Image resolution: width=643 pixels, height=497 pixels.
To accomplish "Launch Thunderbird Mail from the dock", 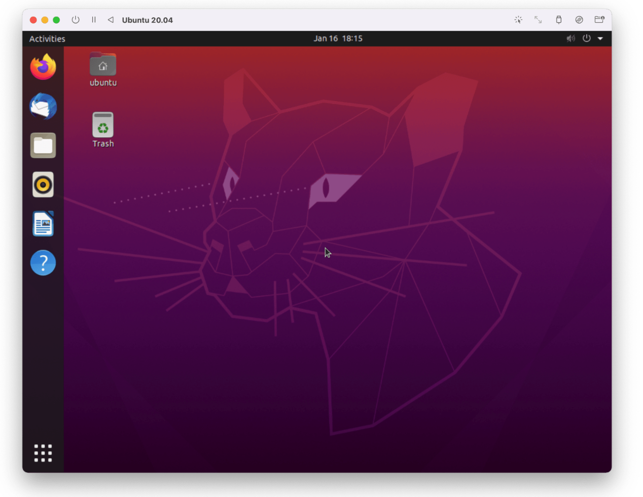I will (x=43, y=106).
